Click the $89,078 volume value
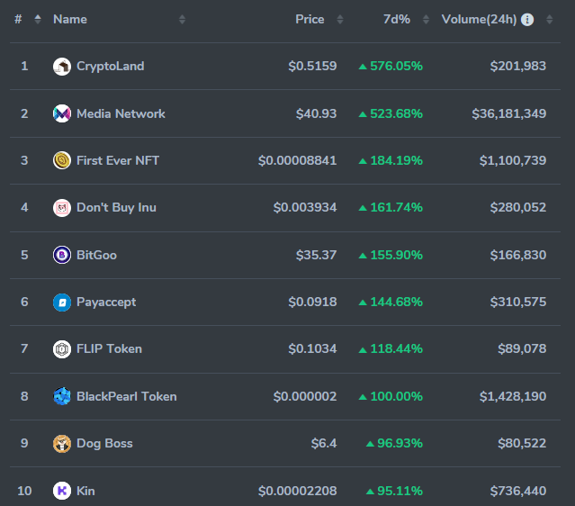 point(522,348)
